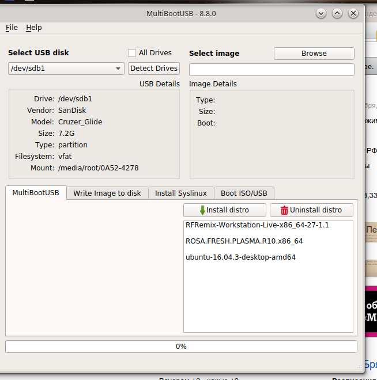Click the window maximize chevron icon
Viewport: 377px width, 380px height.
coord(337,13)
